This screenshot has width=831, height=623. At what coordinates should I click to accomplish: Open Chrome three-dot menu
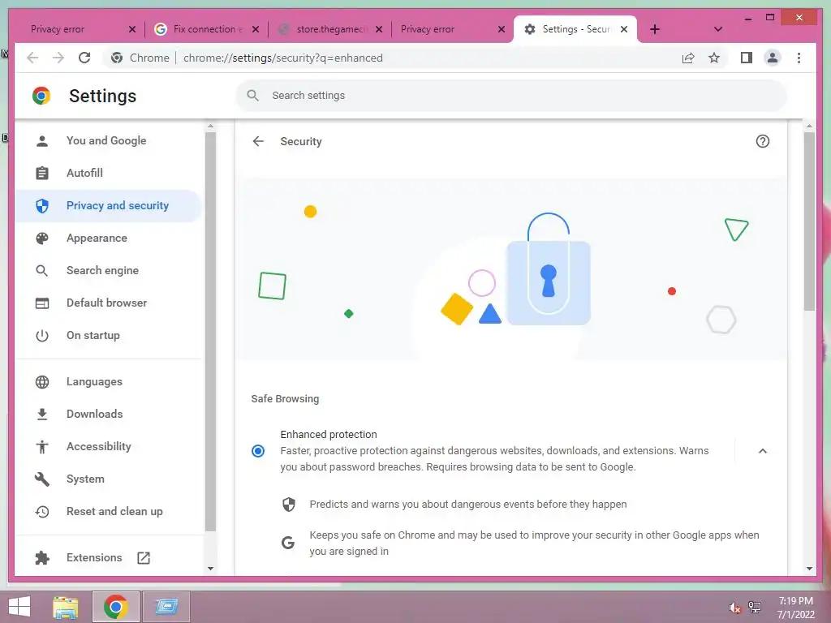point(799,58)
